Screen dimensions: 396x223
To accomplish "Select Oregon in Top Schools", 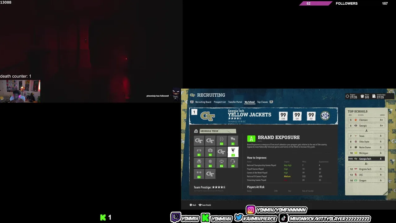I will tap(367, 180).
